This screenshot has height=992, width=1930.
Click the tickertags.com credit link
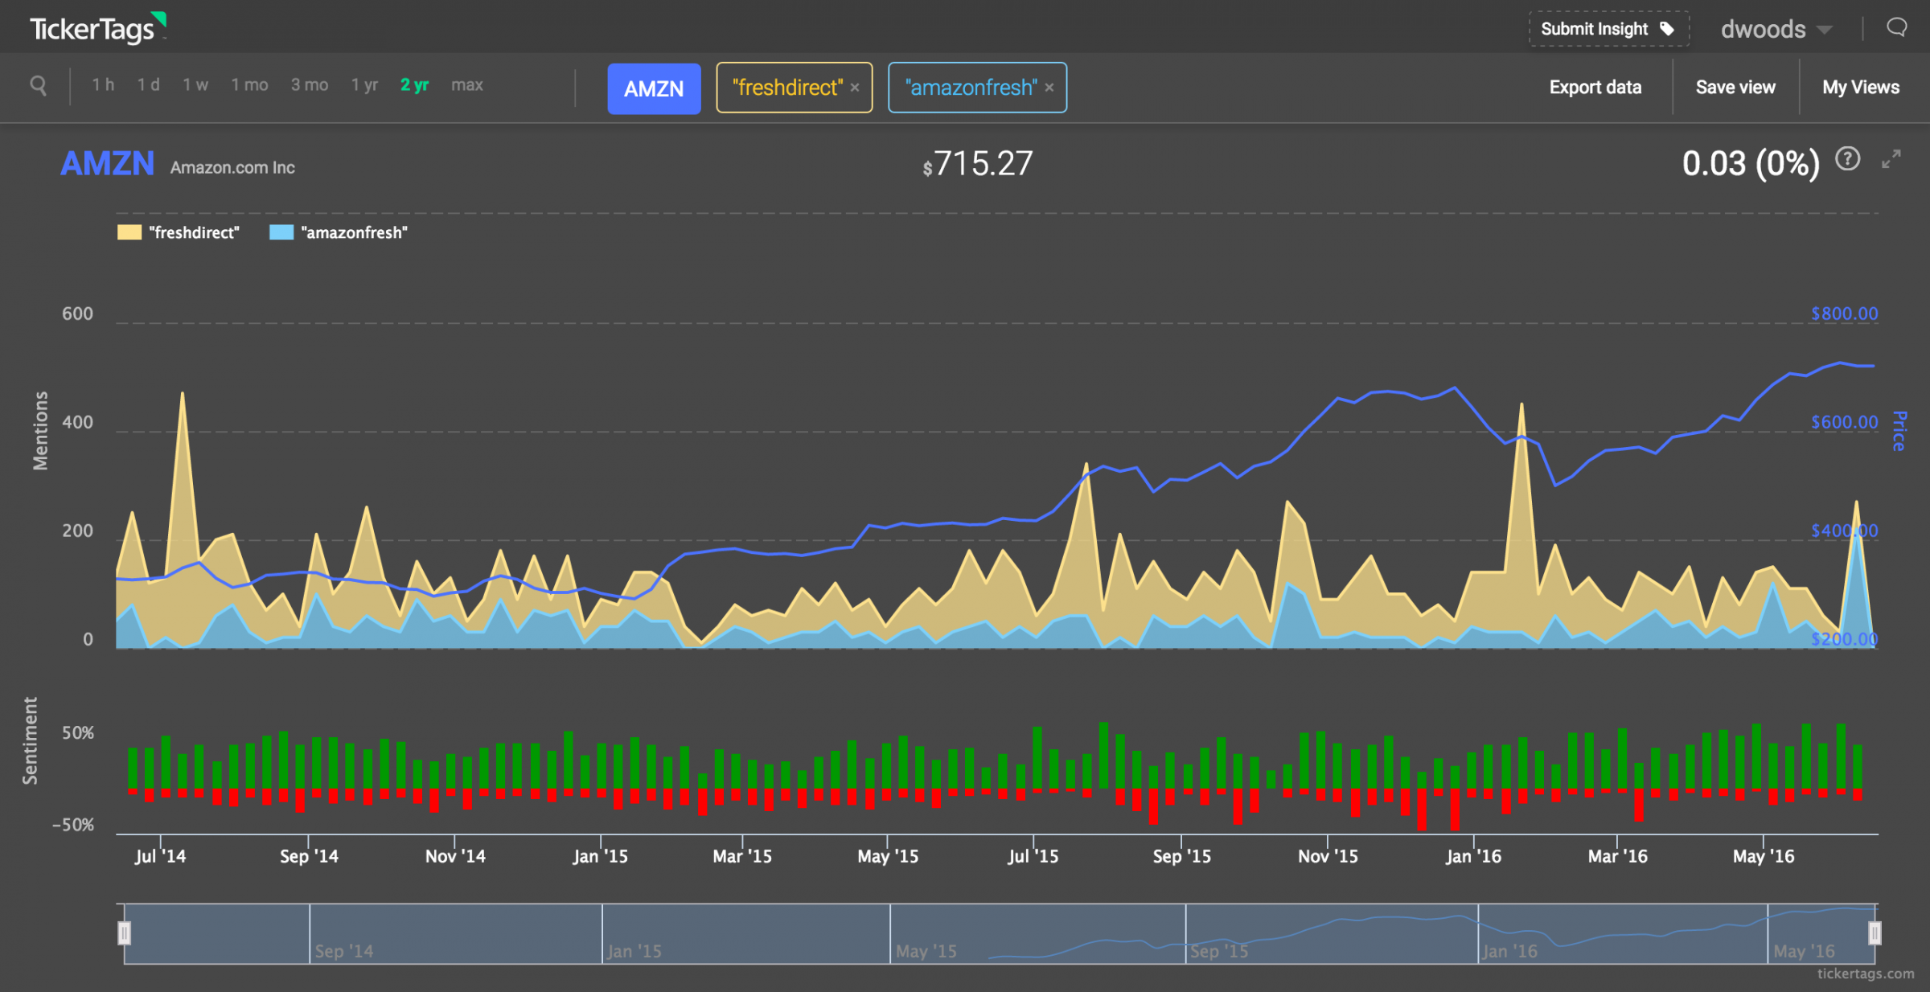(x=1866, y=974)
